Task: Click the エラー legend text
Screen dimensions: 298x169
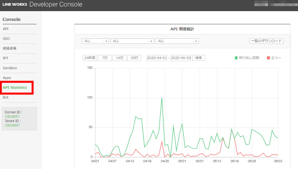Action: (x=276, y=58)
